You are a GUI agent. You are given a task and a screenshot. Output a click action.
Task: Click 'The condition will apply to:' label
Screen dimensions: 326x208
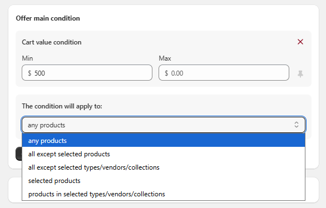pyautogui.click(x=62, y=106)
